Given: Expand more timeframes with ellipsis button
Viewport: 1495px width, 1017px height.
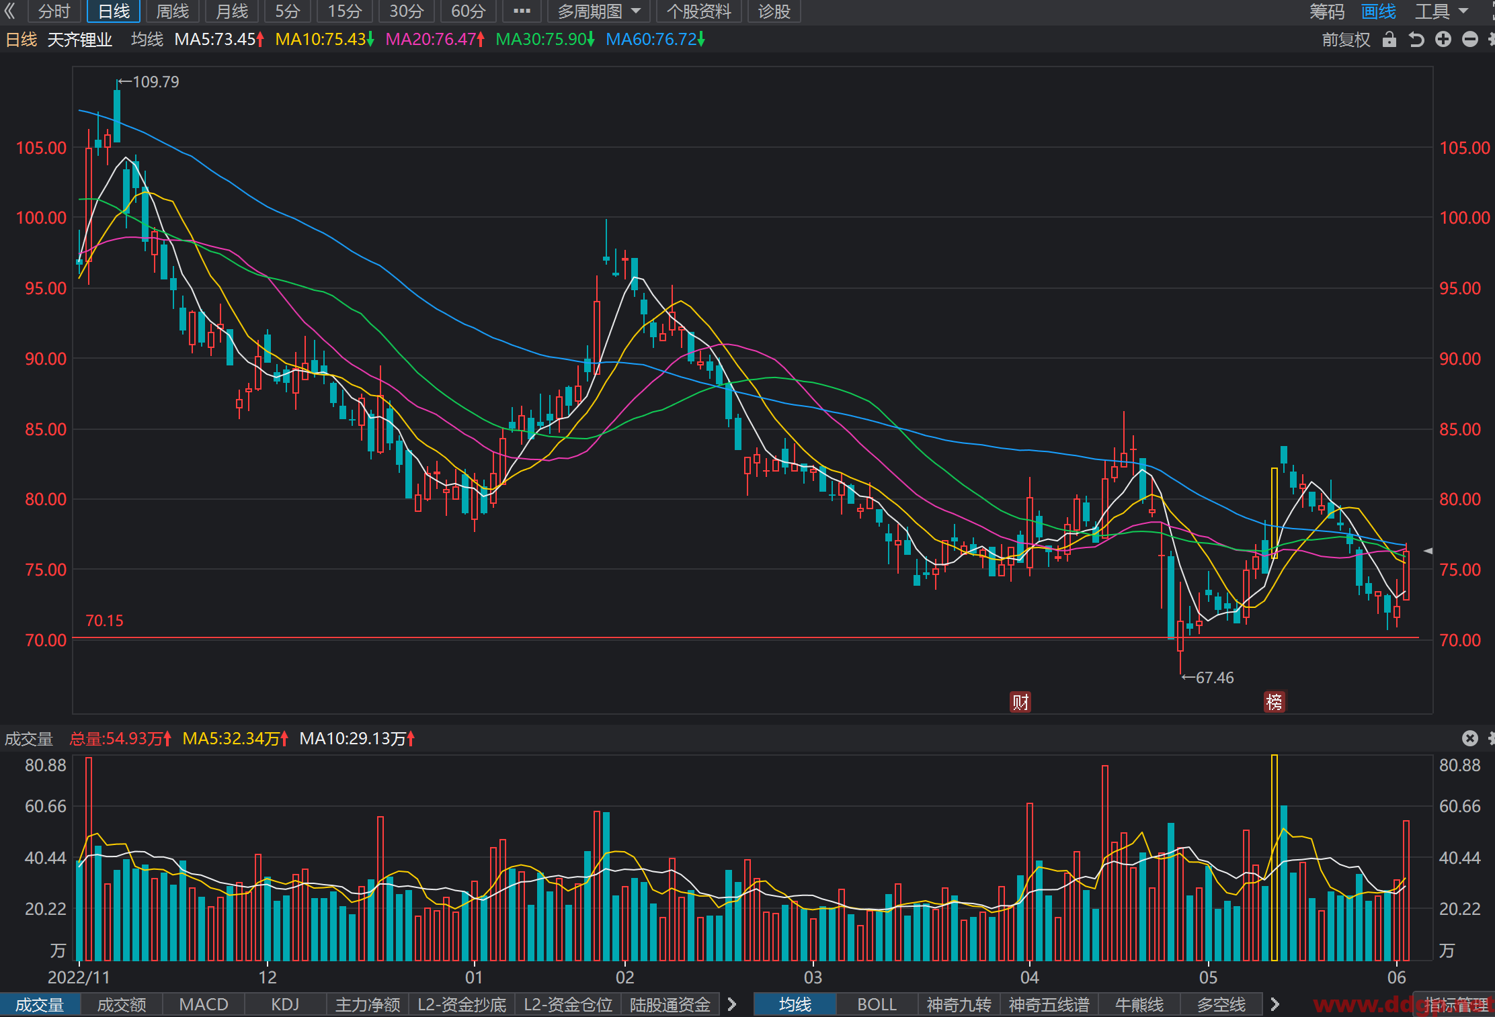Looking at the screenshot, I should coord(522,11).
